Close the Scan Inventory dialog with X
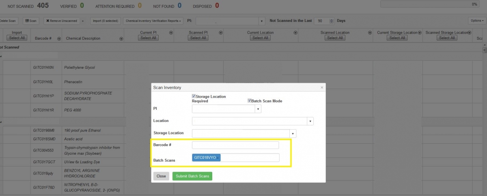The image size is (487, 196). point(322,87)
